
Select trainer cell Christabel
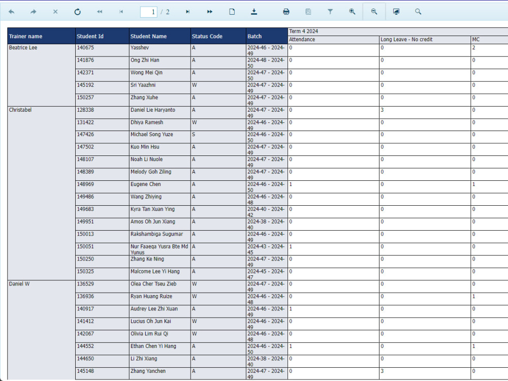(41, 194)
